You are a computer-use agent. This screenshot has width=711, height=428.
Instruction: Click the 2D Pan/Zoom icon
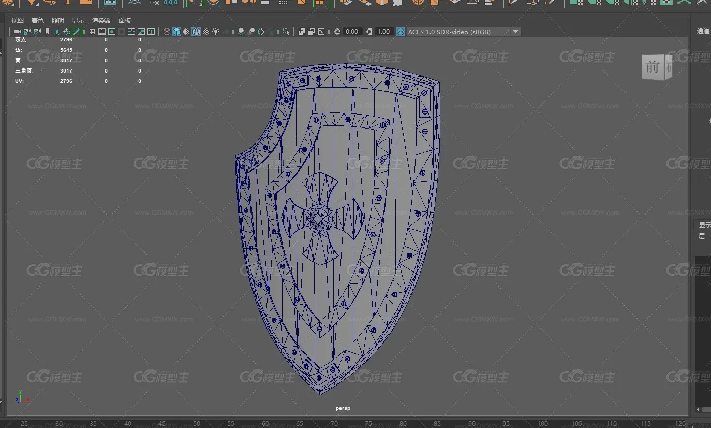pyautogui.click(x=67, y=32)
